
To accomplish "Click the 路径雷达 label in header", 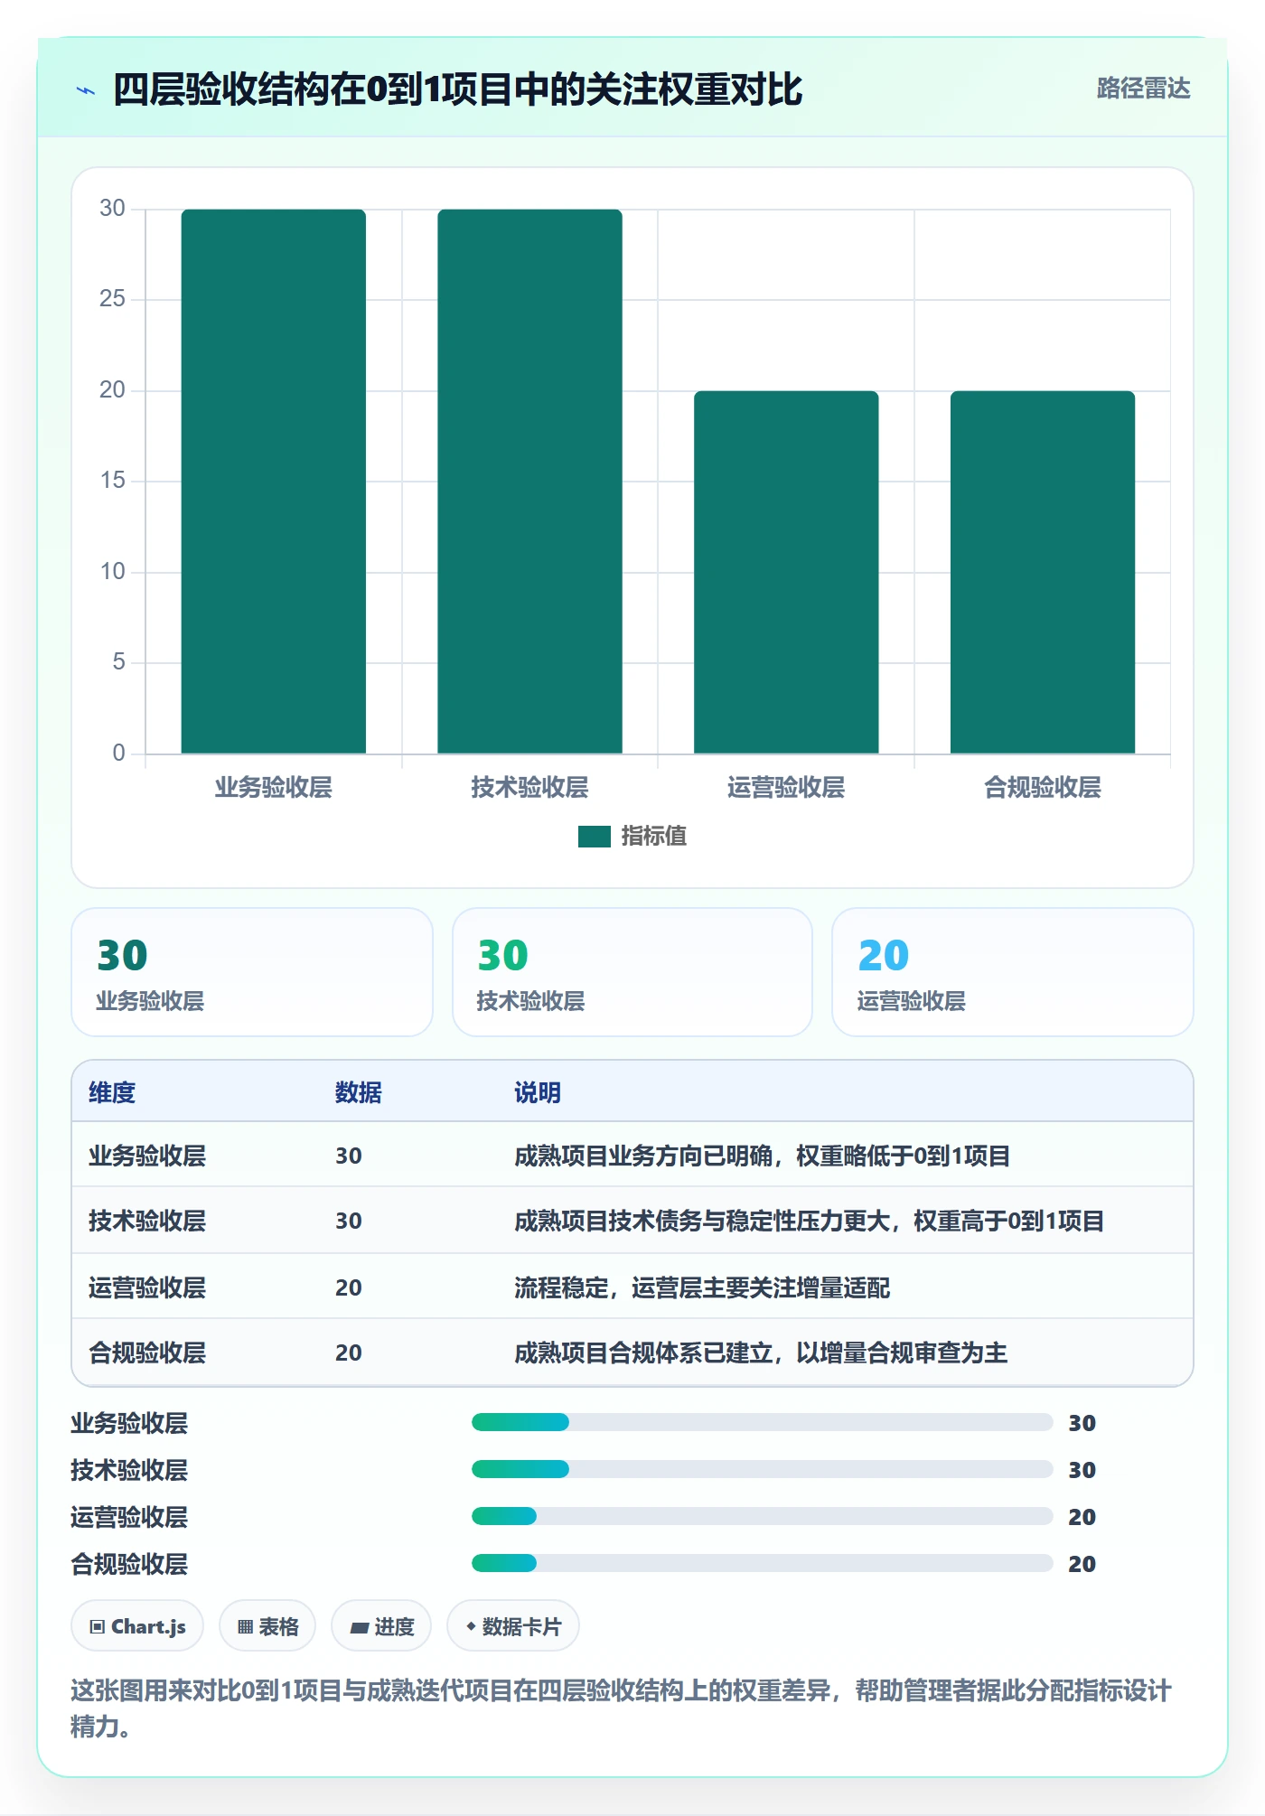I will click(1143, 89).
